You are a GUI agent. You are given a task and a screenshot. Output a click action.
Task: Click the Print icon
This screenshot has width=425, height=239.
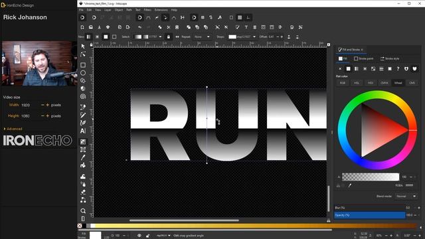click(x=108, y=27)
